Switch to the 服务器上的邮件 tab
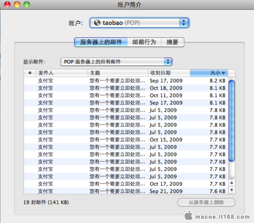The height and width of the screenshot is (223, 254). coord(101,42)
